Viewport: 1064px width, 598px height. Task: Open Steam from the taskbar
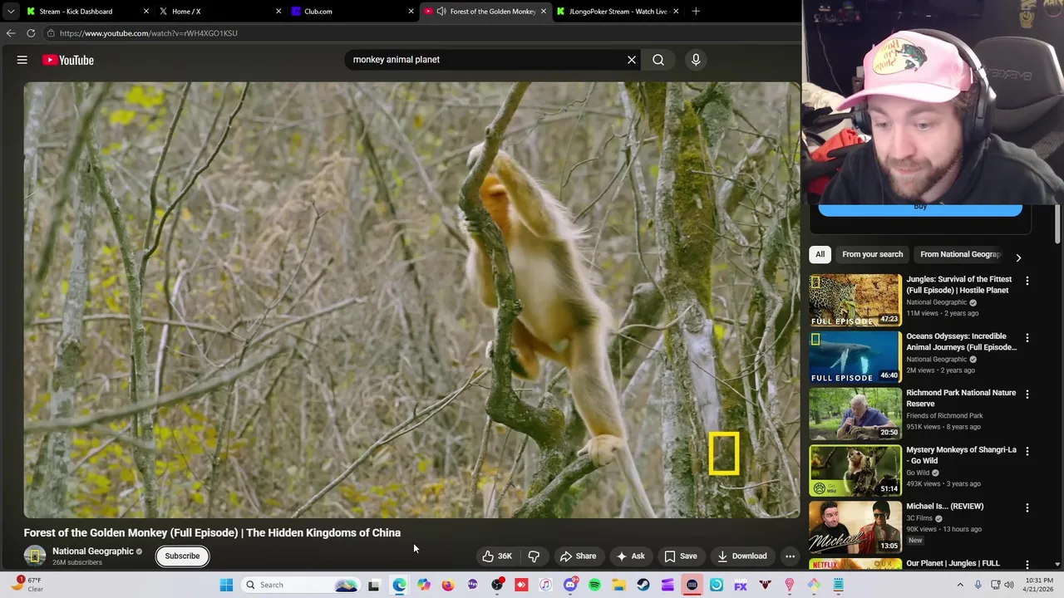[643, 585]
